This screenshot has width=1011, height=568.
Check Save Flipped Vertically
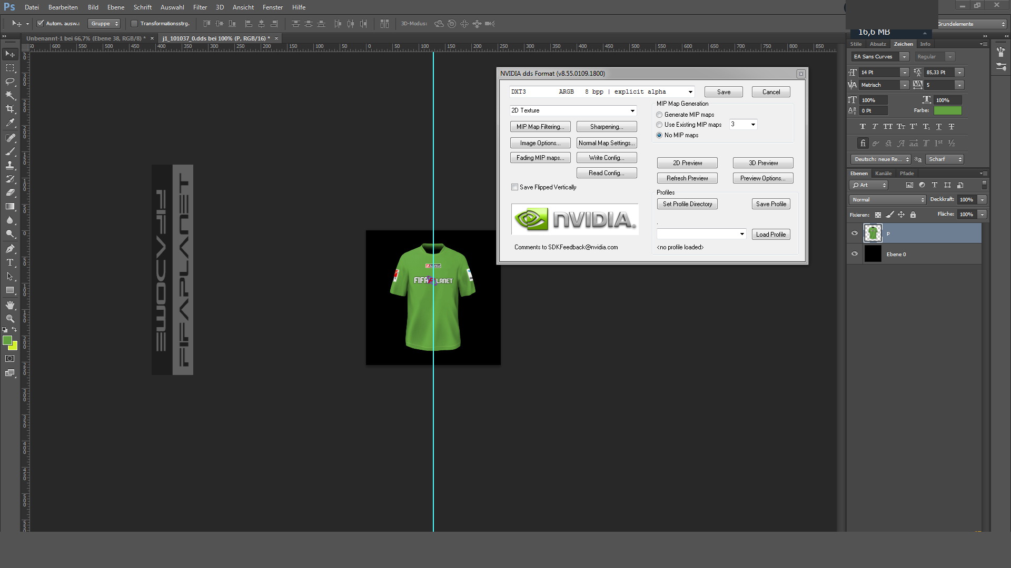[x=514, y=187]
